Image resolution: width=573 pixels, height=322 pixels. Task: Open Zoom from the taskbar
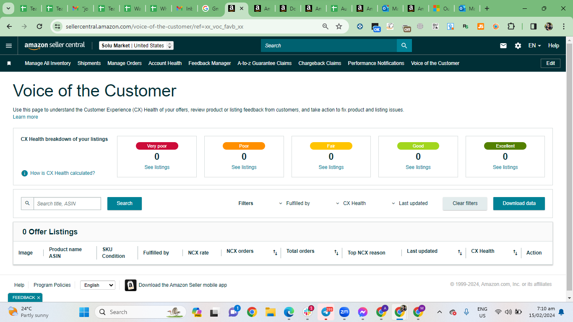pos(344,312)
